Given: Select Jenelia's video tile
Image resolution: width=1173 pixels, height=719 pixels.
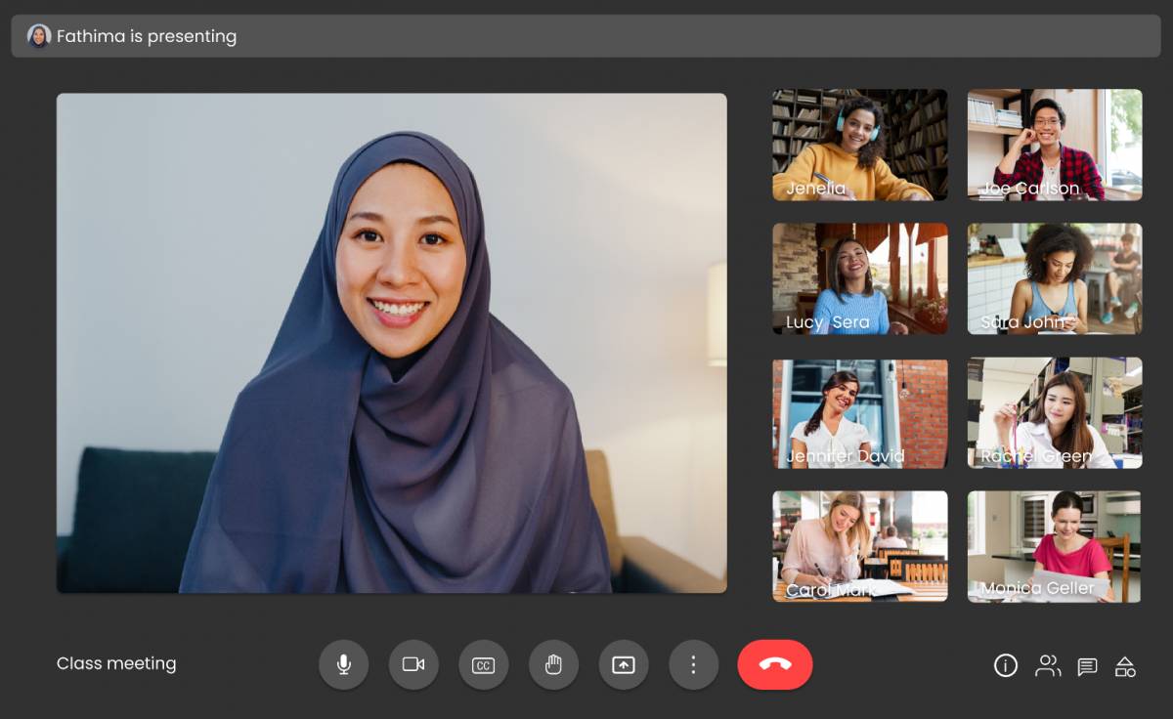Looking at the screenshot, I should 859,144.
